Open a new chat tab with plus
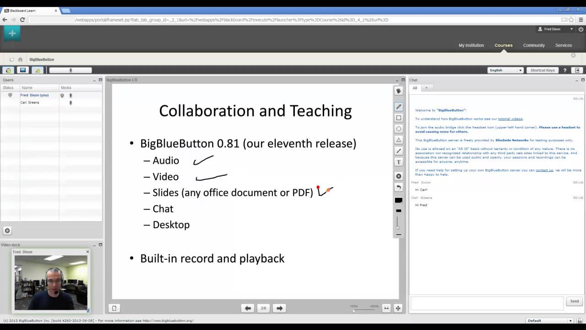 pos(426,88)
